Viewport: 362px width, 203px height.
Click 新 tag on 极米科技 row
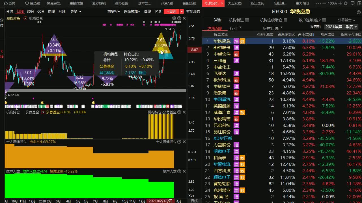(x=236, y=80)
